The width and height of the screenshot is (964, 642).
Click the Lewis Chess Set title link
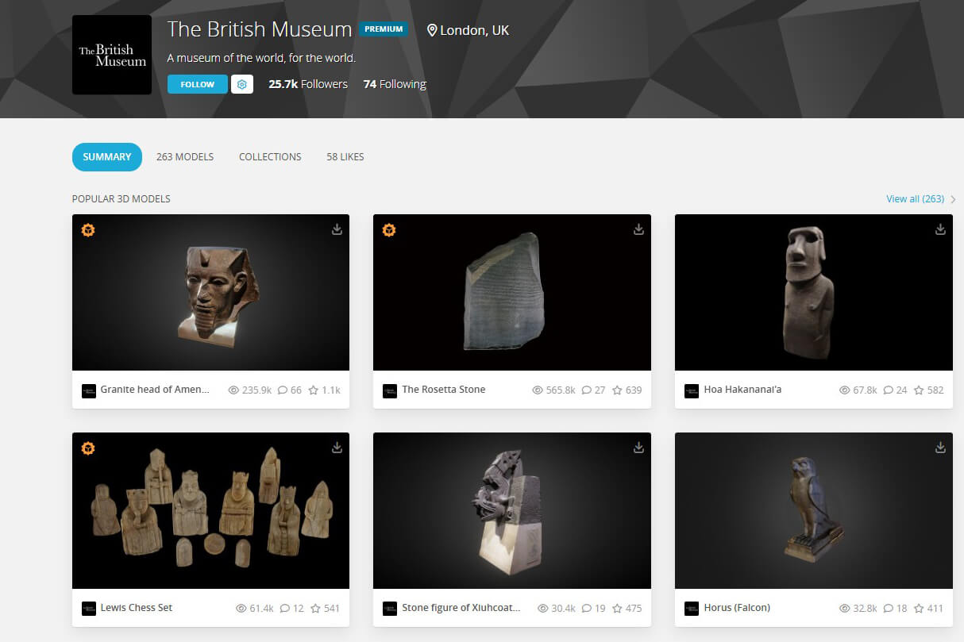tap(137, 608)
